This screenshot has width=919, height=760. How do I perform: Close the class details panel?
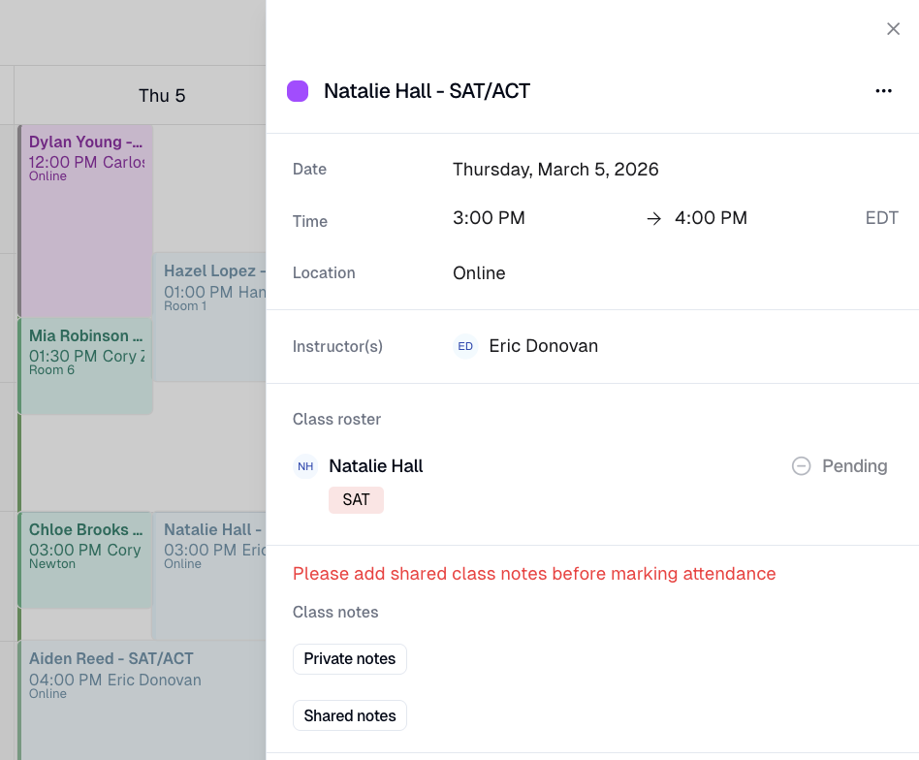pyautogui.click(x=893, y=29)
